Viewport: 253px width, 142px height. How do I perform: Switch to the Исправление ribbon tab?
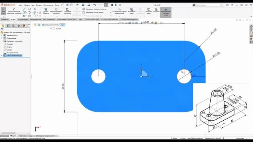[23, 19]
